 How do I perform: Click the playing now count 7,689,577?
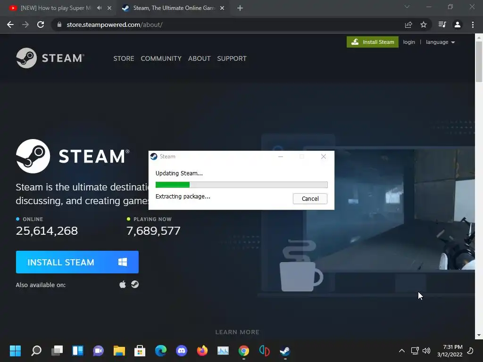[x=153, y=230]
